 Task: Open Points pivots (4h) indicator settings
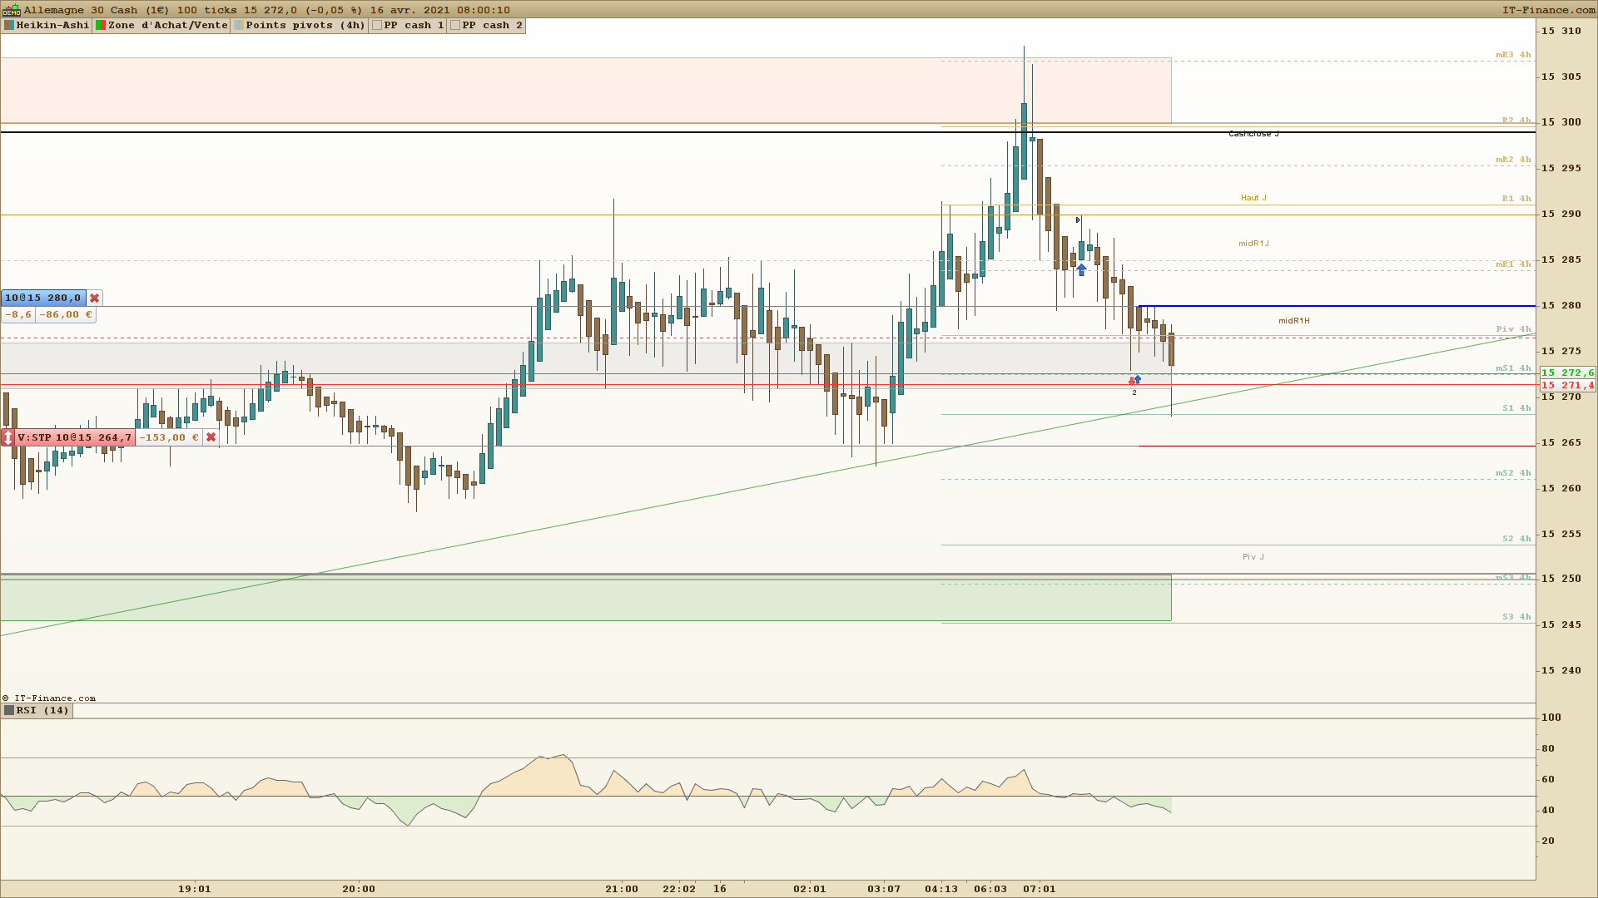tap(305, 26)
